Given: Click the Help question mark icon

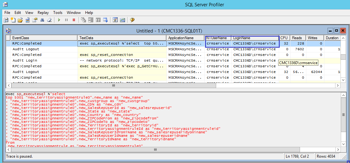Looking at the screenshot, I should 132,20.
